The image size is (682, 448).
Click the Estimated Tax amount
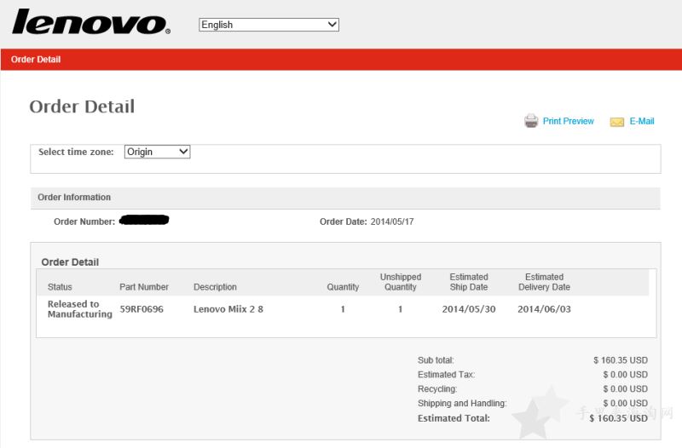click(625, 375)
